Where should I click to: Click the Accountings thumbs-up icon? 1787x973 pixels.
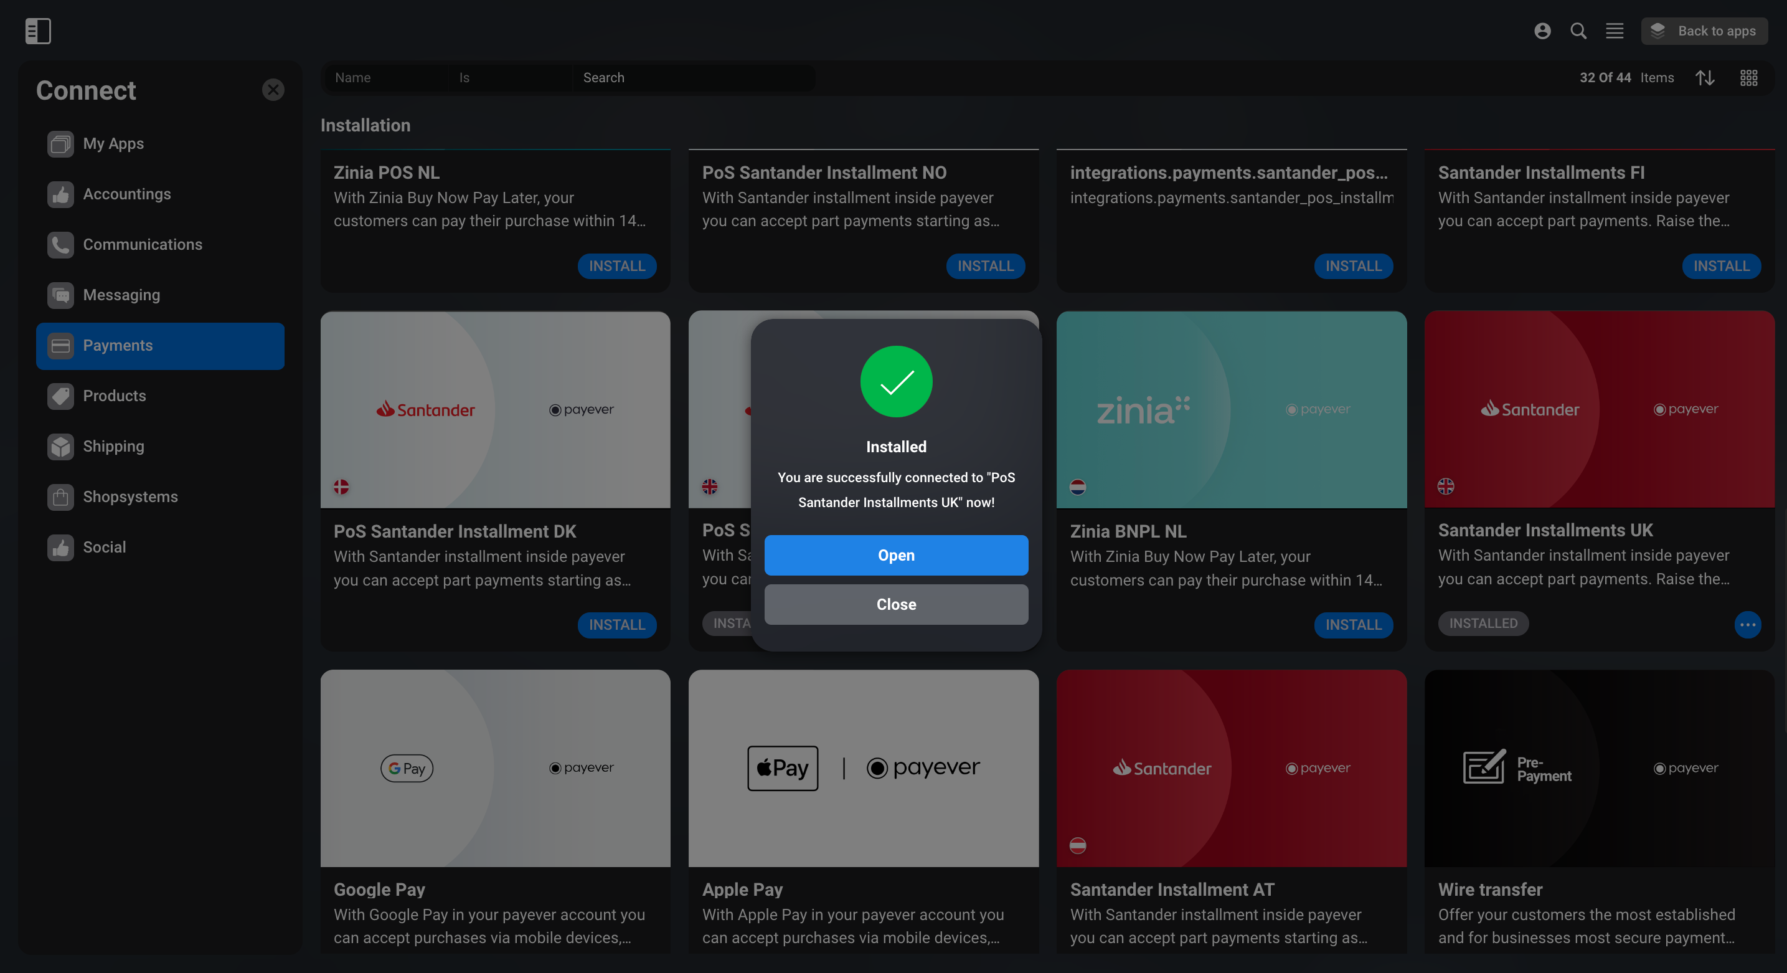pos(60,194)
